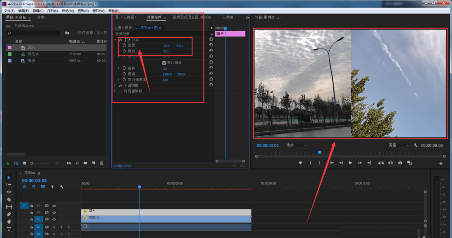Expand anti-flicker filter 防闪烁滤镜 property
Screen dimensions: 452x238
[118, 80]
